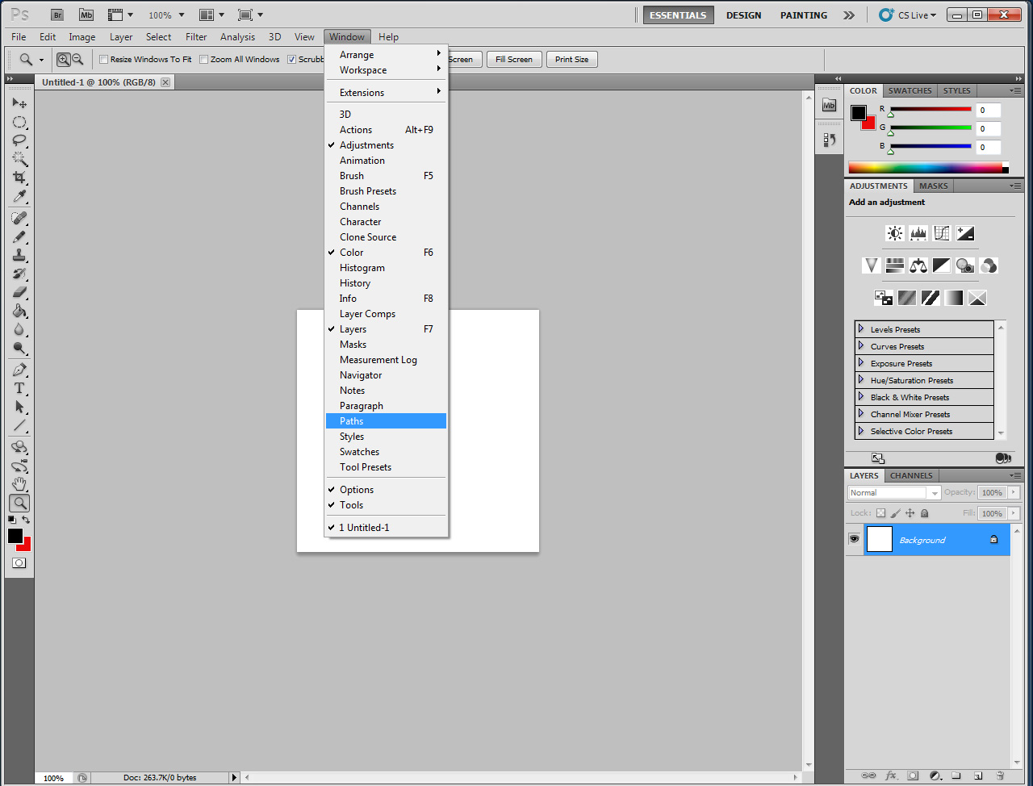Expand the Levels Presets list
This screenshot has height=786, width=1033.
[x=861, y=329]
